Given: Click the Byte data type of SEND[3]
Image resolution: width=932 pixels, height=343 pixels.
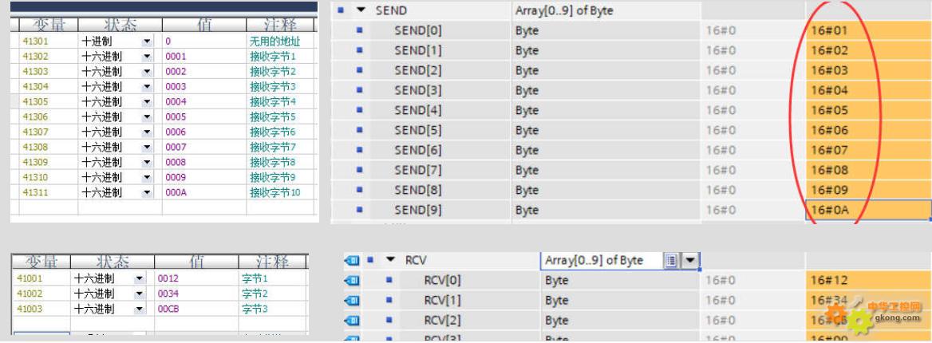Looking at the screenshot, I should point(527,90).
